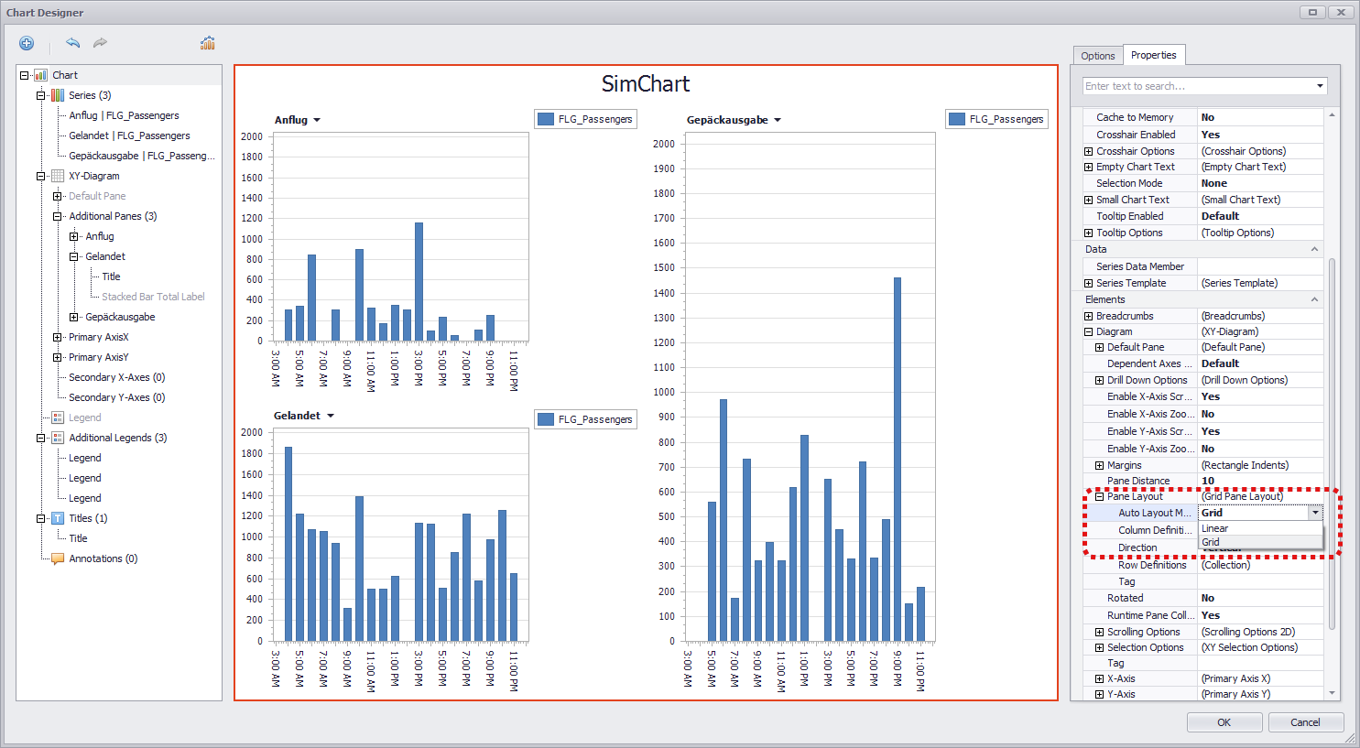This screenshot has width=1360, height=748.
Task: Collapse the Data section header
Action: click(1313, 248)
